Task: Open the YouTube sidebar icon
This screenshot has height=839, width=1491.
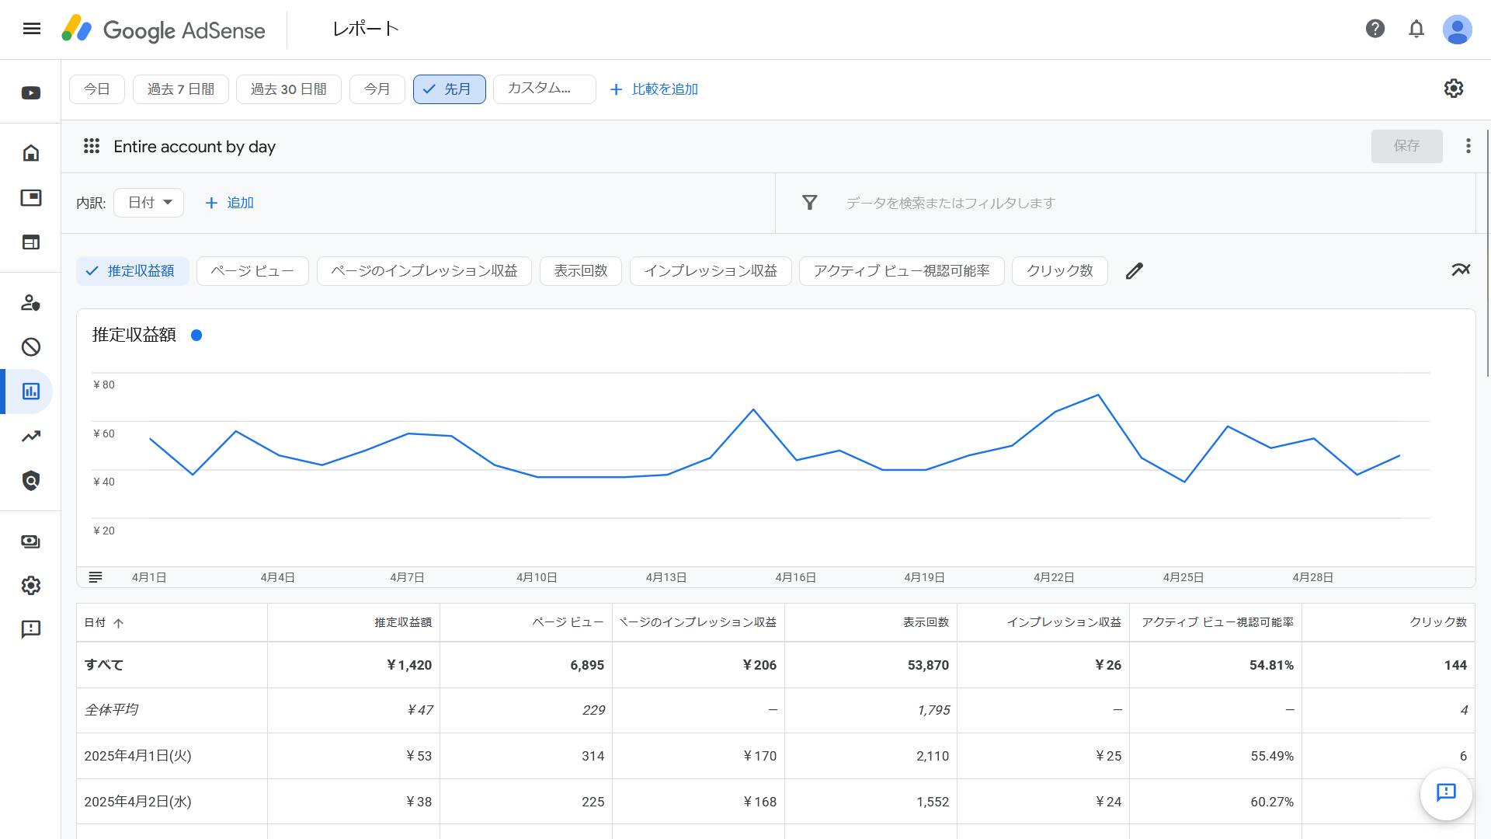Action: [x=31, y=93]
